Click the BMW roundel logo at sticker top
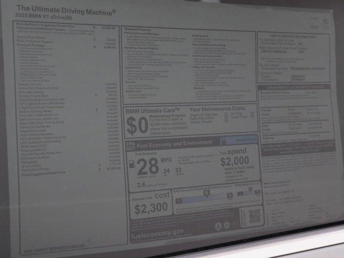Screen dimensions: 344x258 (325, 22)
